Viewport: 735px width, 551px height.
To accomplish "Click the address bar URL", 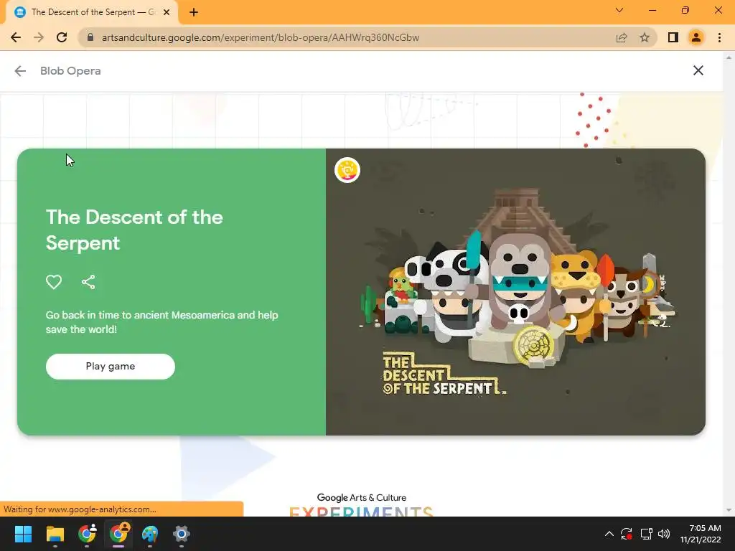I will (260, 37).
